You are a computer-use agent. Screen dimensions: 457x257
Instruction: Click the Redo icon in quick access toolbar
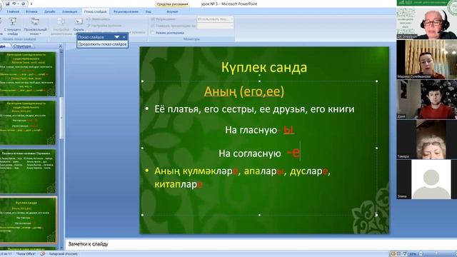tap(24, 4)
